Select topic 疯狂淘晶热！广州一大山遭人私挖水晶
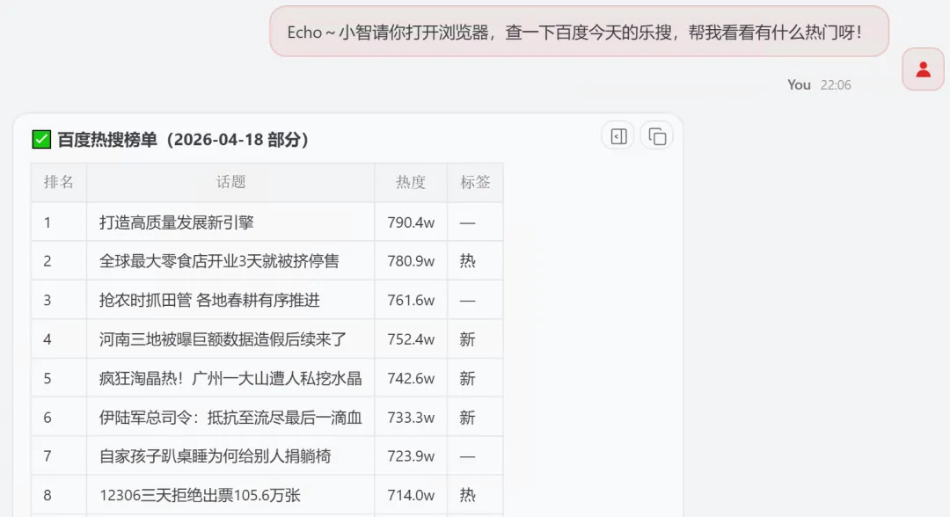Screen dimensions: 950x517 230,378
